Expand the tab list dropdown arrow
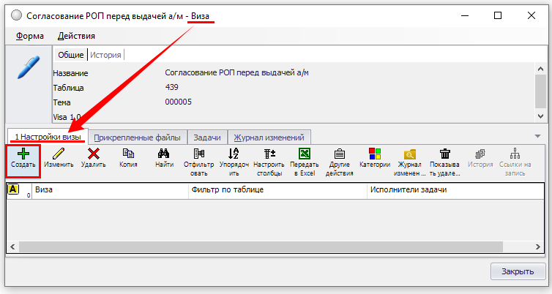Screen dimensions: 552x294 (x=538, y=136)
